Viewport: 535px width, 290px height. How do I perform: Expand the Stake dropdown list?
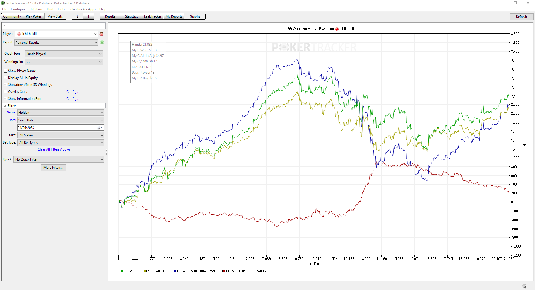[61, 135]
